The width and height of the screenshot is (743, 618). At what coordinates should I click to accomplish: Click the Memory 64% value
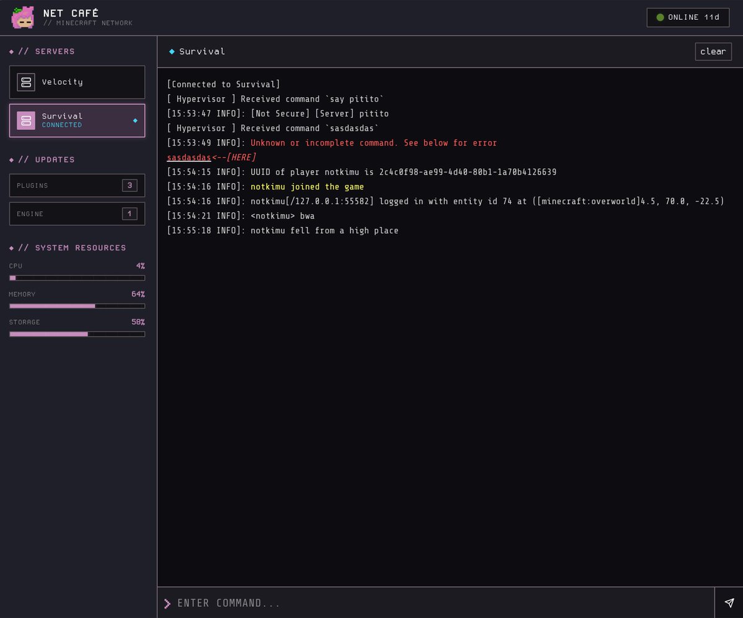[x=138, y=294]
